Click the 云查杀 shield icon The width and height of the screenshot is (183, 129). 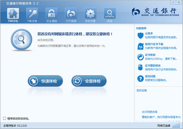pos(140,36)
